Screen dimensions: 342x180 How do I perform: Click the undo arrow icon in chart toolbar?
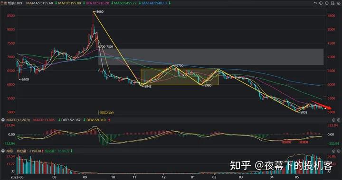point(315,3)
